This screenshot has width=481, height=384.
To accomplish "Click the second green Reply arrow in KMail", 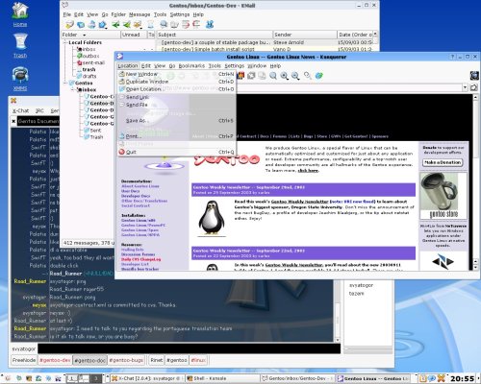I will (127, 24).
